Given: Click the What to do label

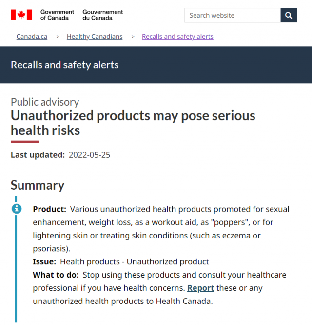Looking at the screenshot, I should point(56,275).
